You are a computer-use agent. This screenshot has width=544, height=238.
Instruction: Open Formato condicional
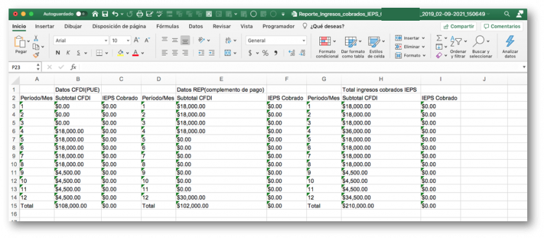tap(327, 47)
